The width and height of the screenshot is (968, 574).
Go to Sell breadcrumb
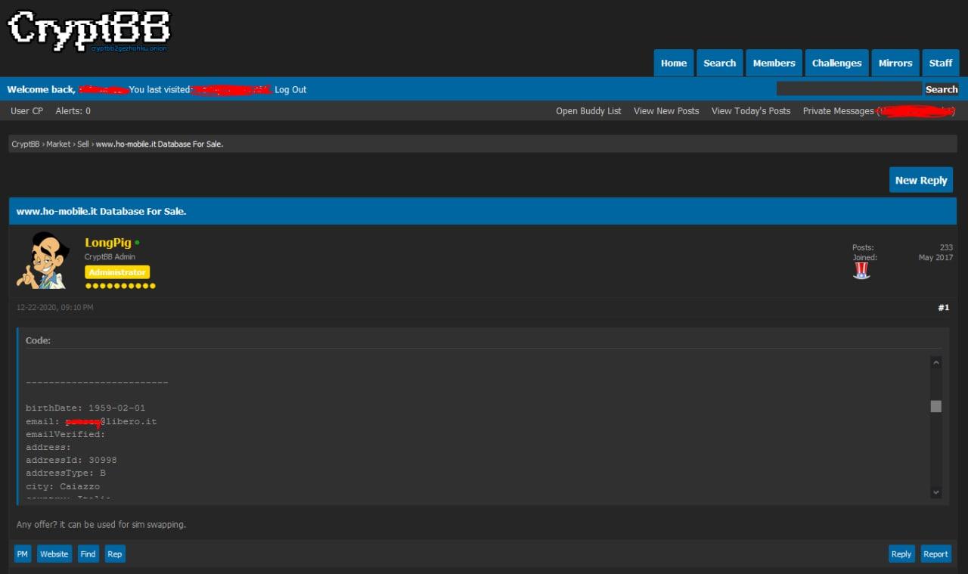pyautogui.click(x=83, y=144)
